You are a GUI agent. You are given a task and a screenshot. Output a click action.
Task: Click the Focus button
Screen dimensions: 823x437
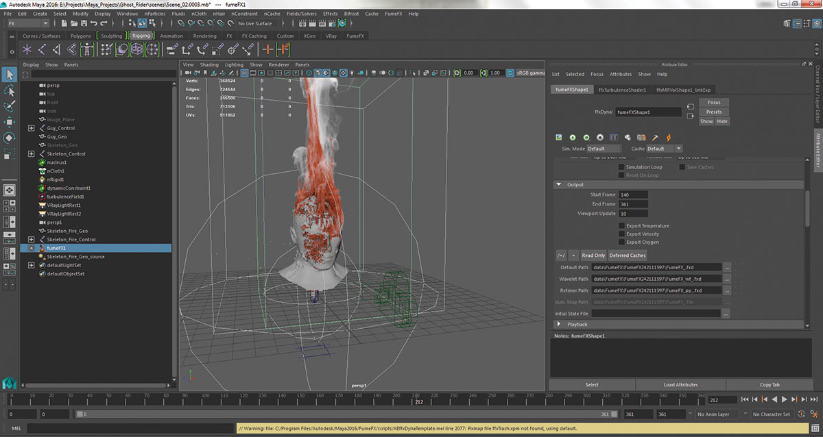pyautogui.click(x=714, y=102)
